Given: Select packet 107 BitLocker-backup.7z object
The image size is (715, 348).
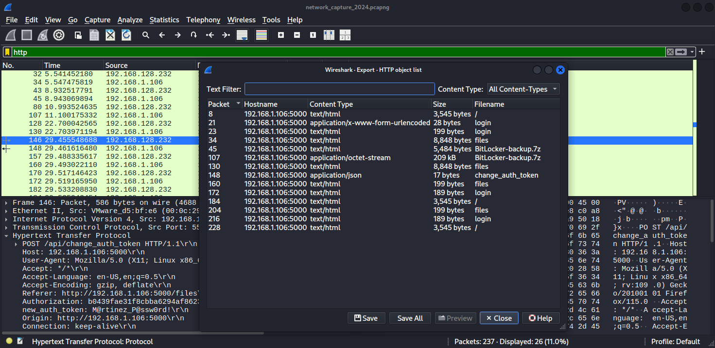Looking at the screenshot, I should click(x=384, y=158).
